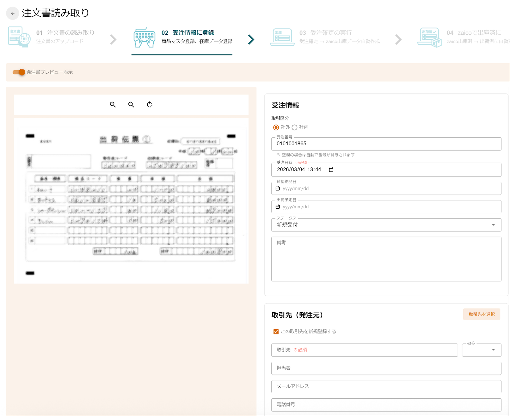The width and height of the screenshot is (510, 416).
Task: Zoom out of the order preview
Action: (131, 105)
